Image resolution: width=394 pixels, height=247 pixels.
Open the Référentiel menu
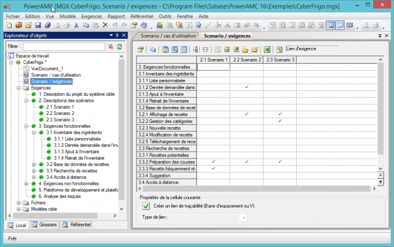coord(142,17)
